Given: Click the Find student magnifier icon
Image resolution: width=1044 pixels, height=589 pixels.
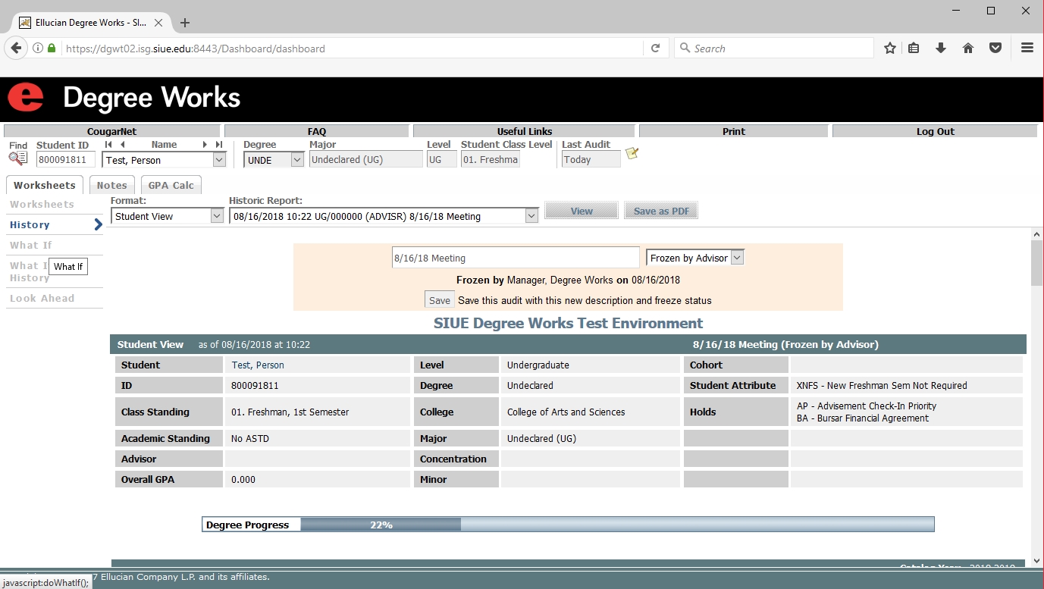Looking at the screenshot, I should (17, 158).
